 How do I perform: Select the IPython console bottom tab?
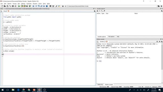point(109,85)
